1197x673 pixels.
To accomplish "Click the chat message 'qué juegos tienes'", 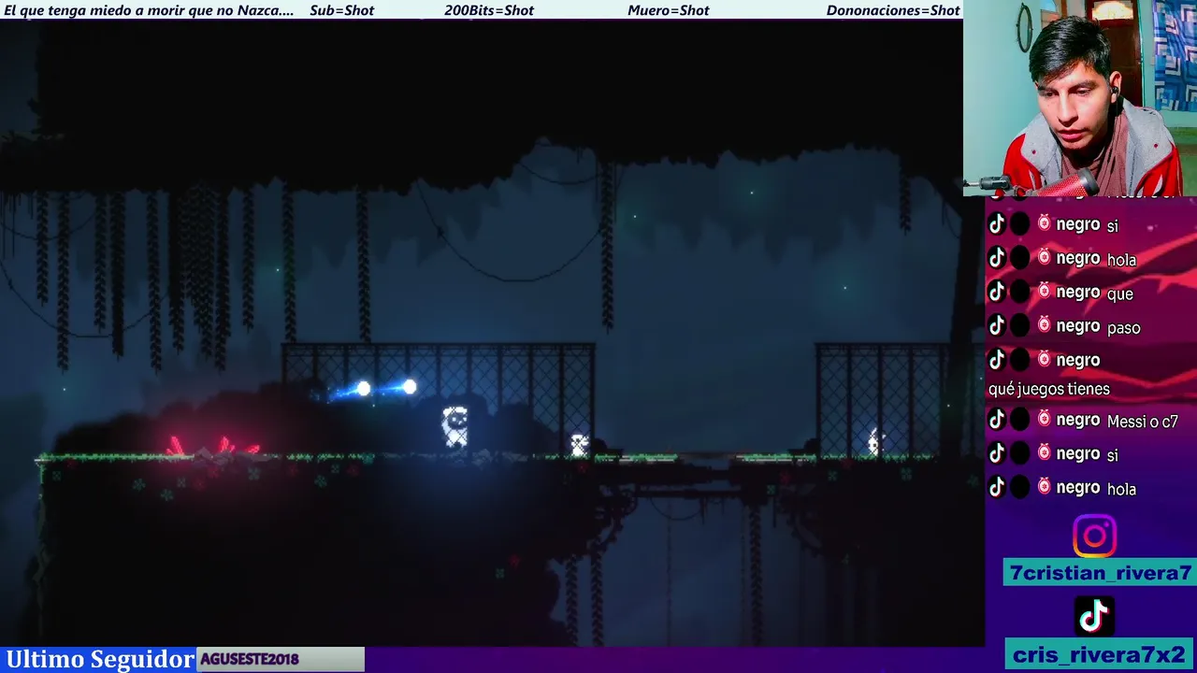I will pos(1048,389).
